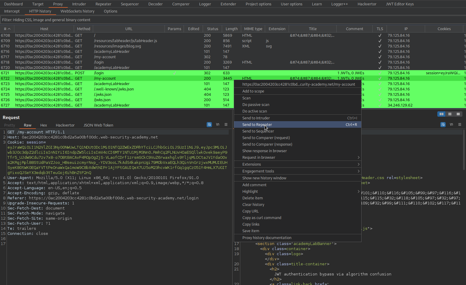Switch to JWT Editor Keys tab
This screenshot has height=285, width=466.
tap(400, 4)
